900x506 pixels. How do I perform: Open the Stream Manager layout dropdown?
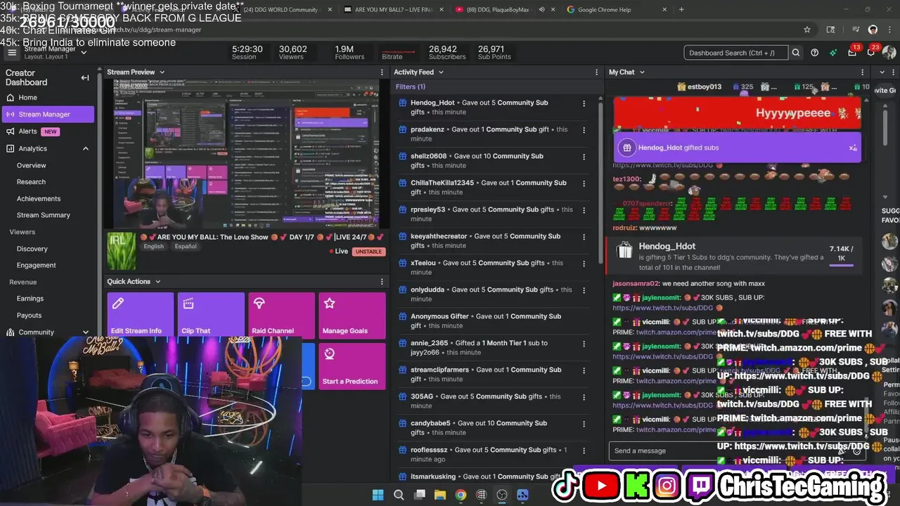84,53
